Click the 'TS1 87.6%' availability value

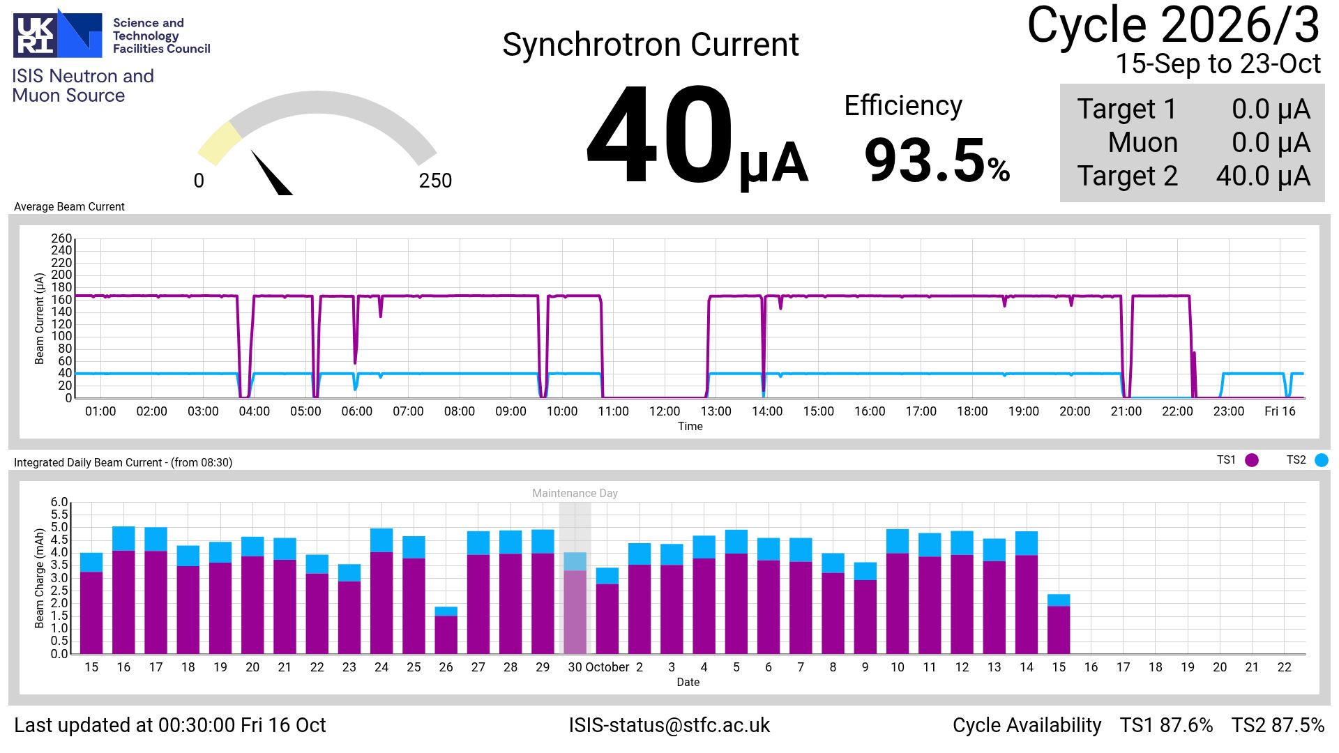tap(1166, 725)
